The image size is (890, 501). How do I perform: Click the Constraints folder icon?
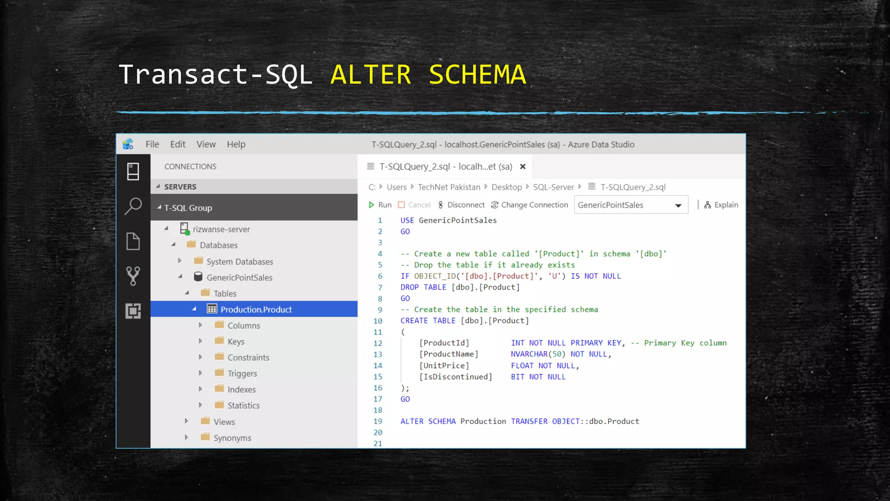[219, 357]
